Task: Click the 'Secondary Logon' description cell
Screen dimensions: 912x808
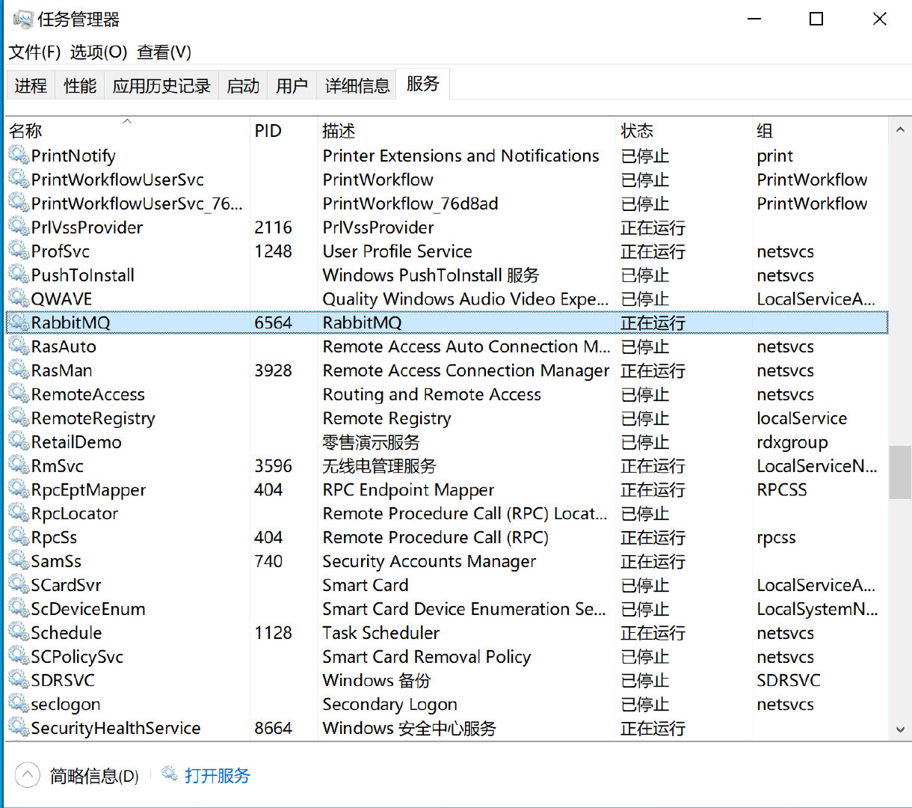Action: [x=390, y=705]
